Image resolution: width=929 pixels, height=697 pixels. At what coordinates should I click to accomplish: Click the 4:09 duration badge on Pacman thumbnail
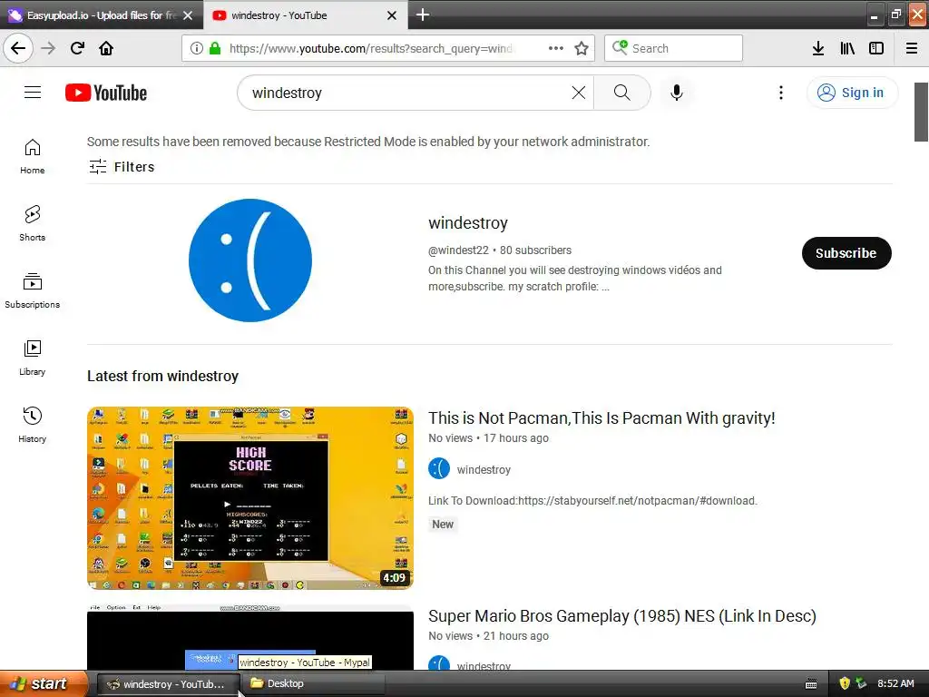click(x=394, y=577)
